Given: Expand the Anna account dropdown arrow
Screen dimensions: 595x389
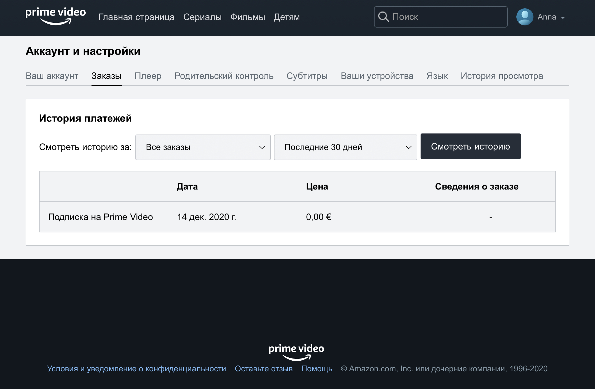Looking at the screenshot, I should (563, 18).
